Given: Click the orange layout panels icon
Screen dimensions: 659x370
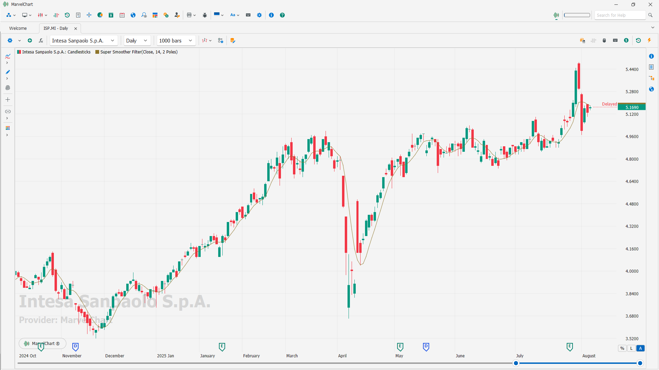Looking at the screenshot, I should click(155, 15).
